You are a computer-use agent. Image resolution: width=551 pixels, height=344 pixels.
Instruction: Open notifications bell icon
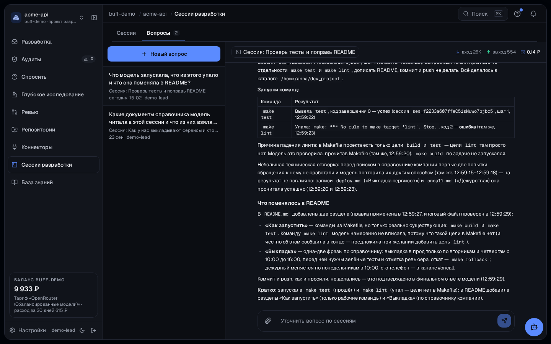pos(533,14)
